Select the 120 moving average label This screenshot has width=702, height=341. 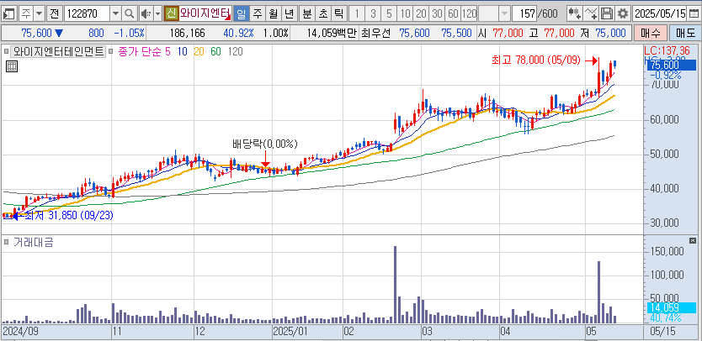pos(235,52)
